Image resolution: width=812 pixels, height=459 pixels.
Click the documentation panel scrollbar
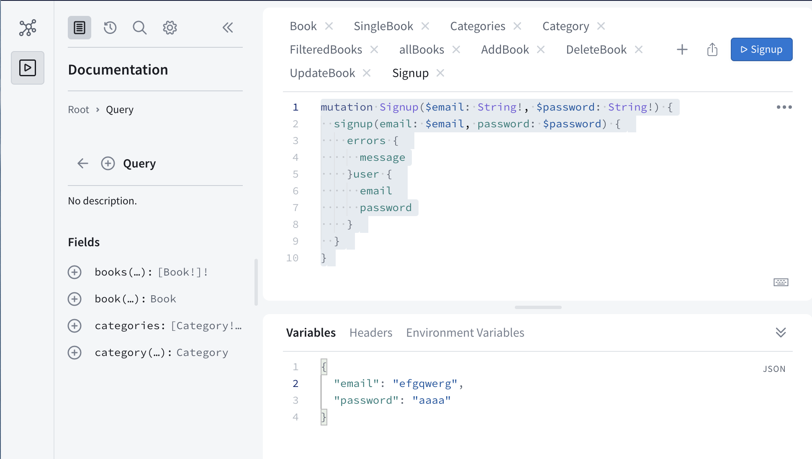tap(256, 282)
